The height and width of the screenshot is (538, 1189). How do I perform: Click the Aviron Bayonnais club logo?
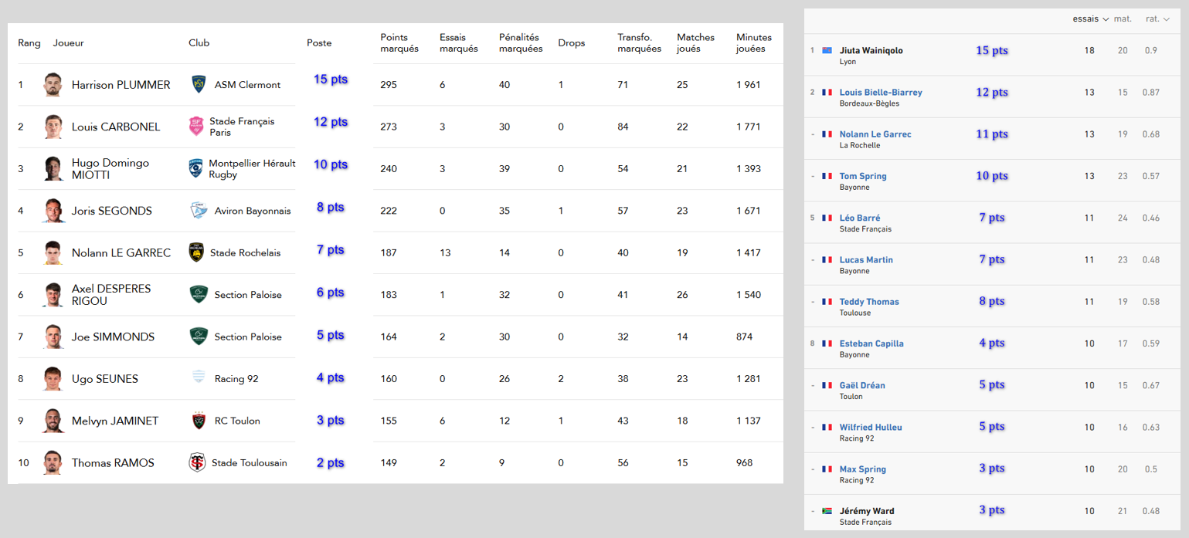pos(199,210)
